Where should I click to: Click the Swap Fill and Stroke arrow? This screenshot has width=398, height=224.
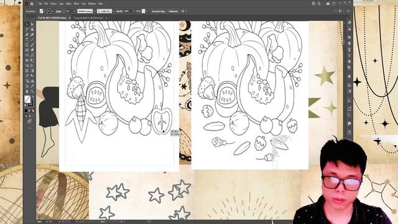tap(33, 97)
